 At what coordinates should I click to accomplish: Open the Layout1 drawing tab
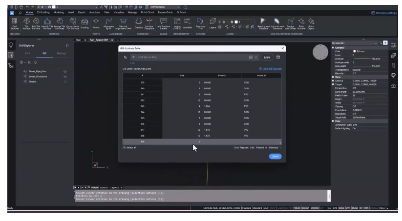pyautogui.click(x=104, y=188)
